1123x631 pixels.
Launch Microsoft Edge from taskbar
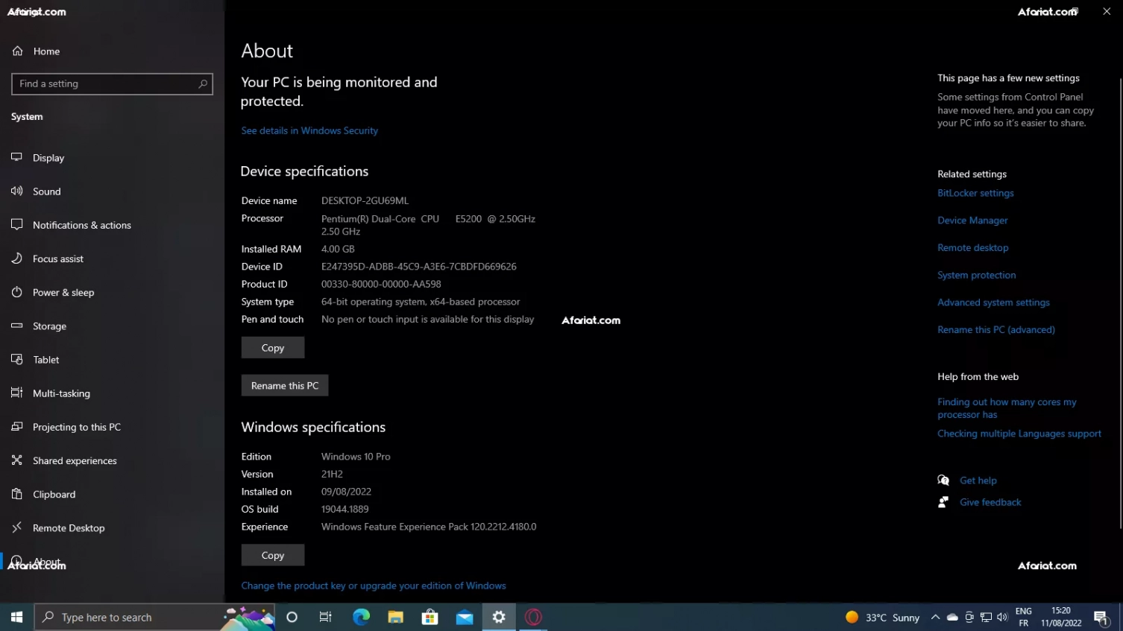pos(361,617)
